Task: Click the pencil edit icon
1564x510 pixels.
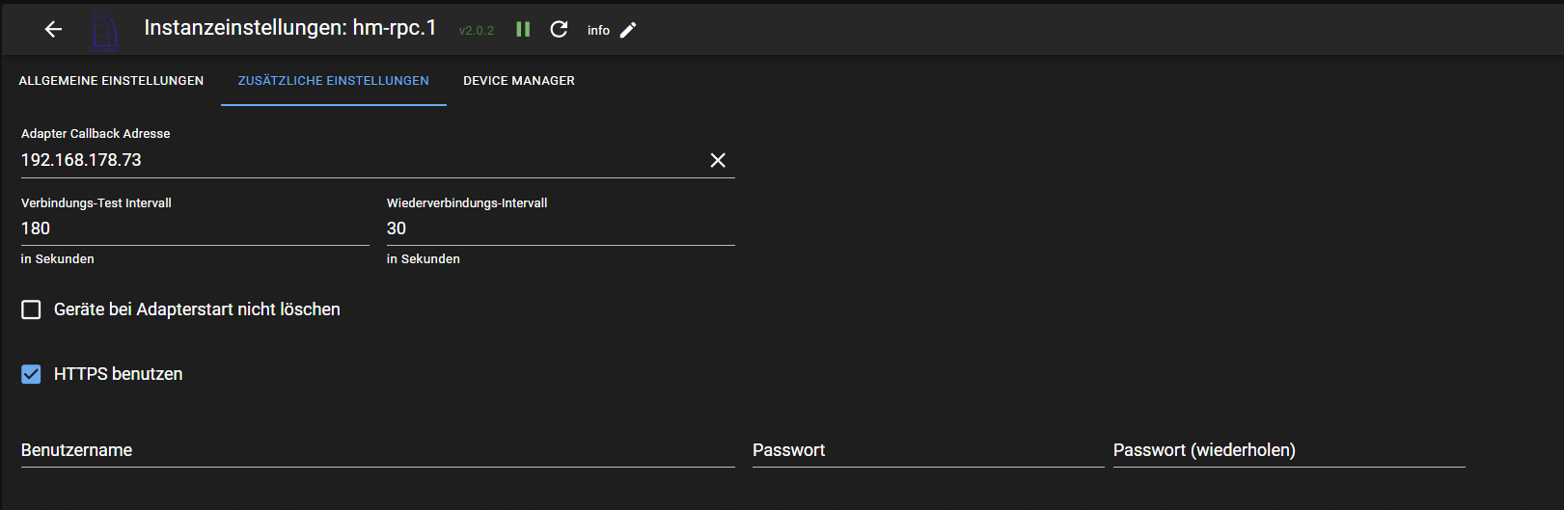Action: [628, 30]
